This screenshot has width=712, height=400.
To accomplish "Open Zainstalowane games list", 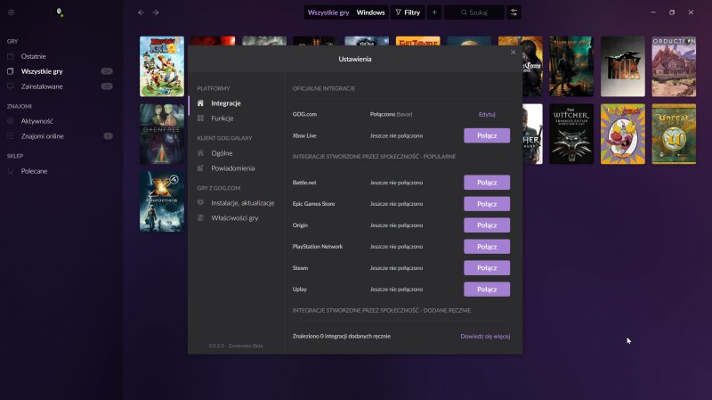I will tap(42, 86).
